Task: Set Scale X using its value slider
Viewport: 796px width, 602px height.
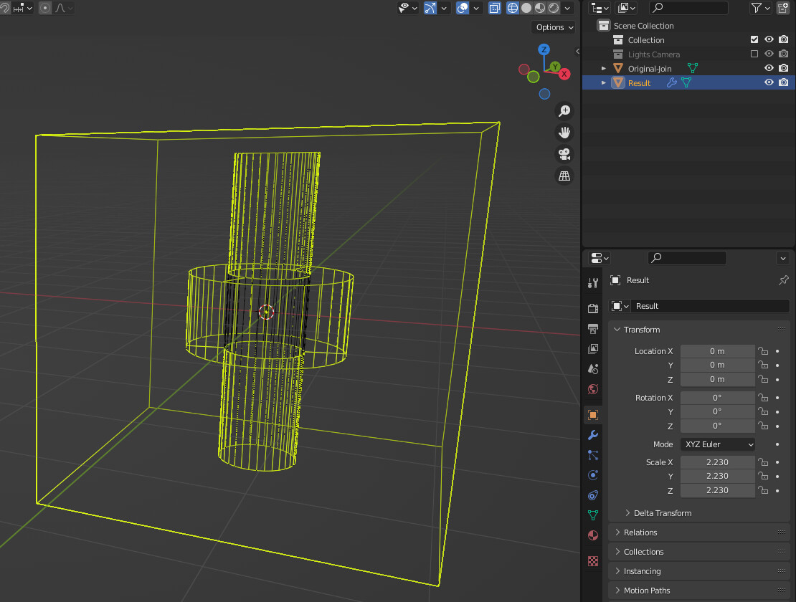Action: [717, 462]
